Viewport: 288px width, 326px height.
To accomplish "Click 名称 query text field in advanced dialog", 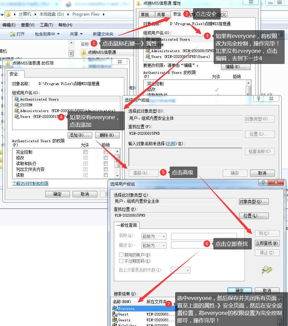I will pyautogui.click(x=204, y=236).
